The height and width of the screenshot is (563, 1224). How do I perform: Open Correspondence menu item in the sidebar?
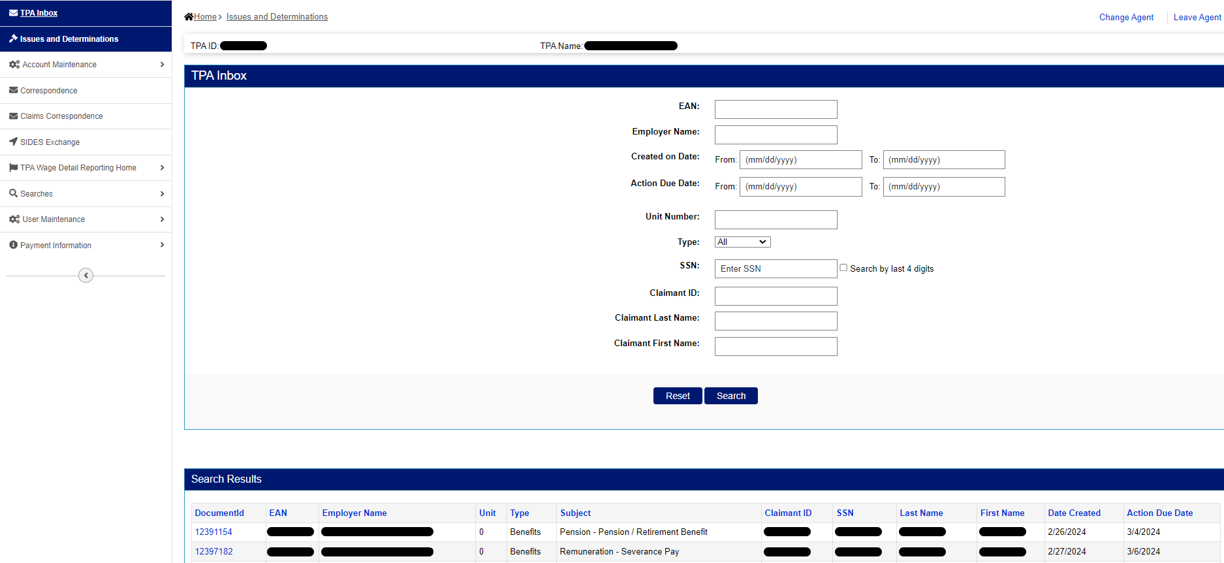click(x=48, y=91)
